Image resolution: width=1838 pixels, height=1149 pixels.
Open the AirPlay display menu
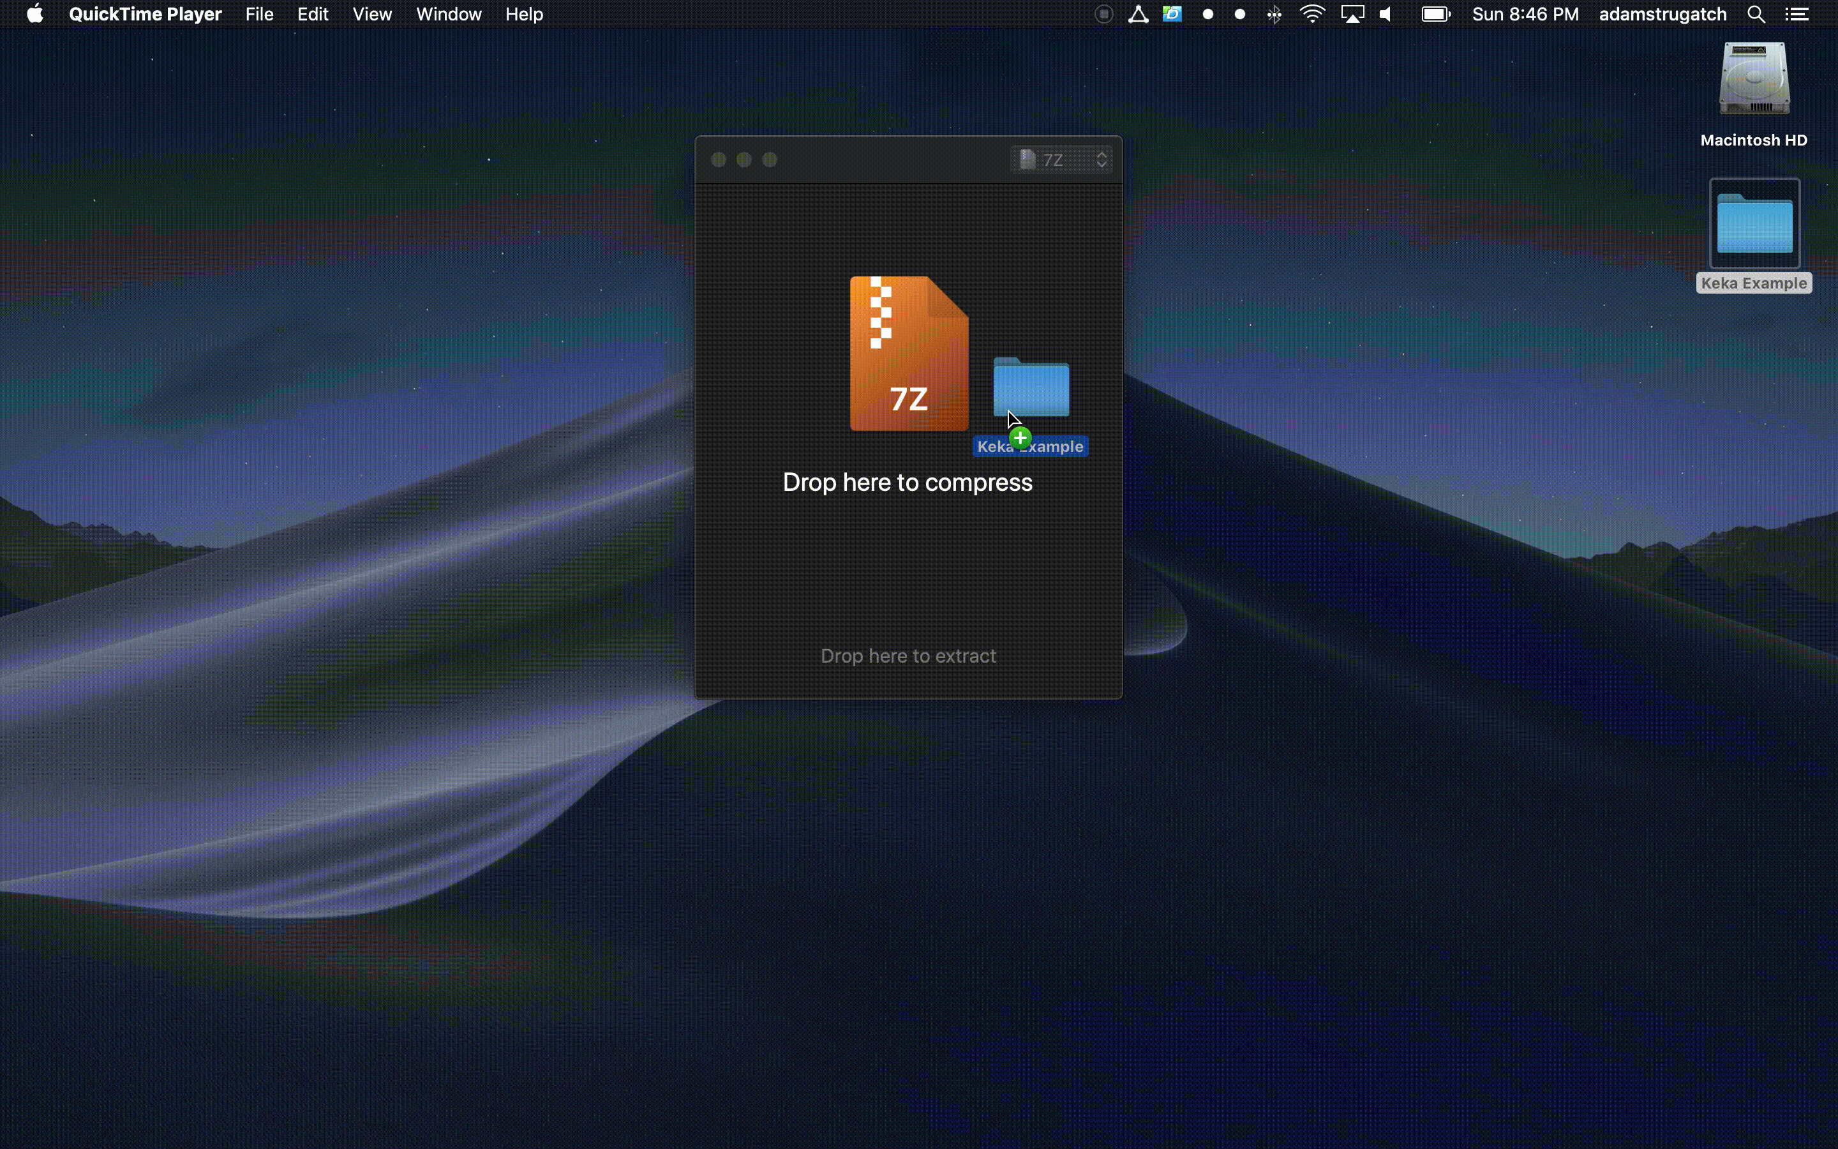point(1353,13)
